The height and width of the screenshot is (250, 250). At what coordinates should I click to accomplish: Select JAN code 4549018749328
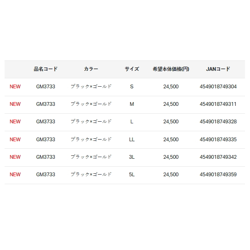pyautogui.click(x=218, y=122)
